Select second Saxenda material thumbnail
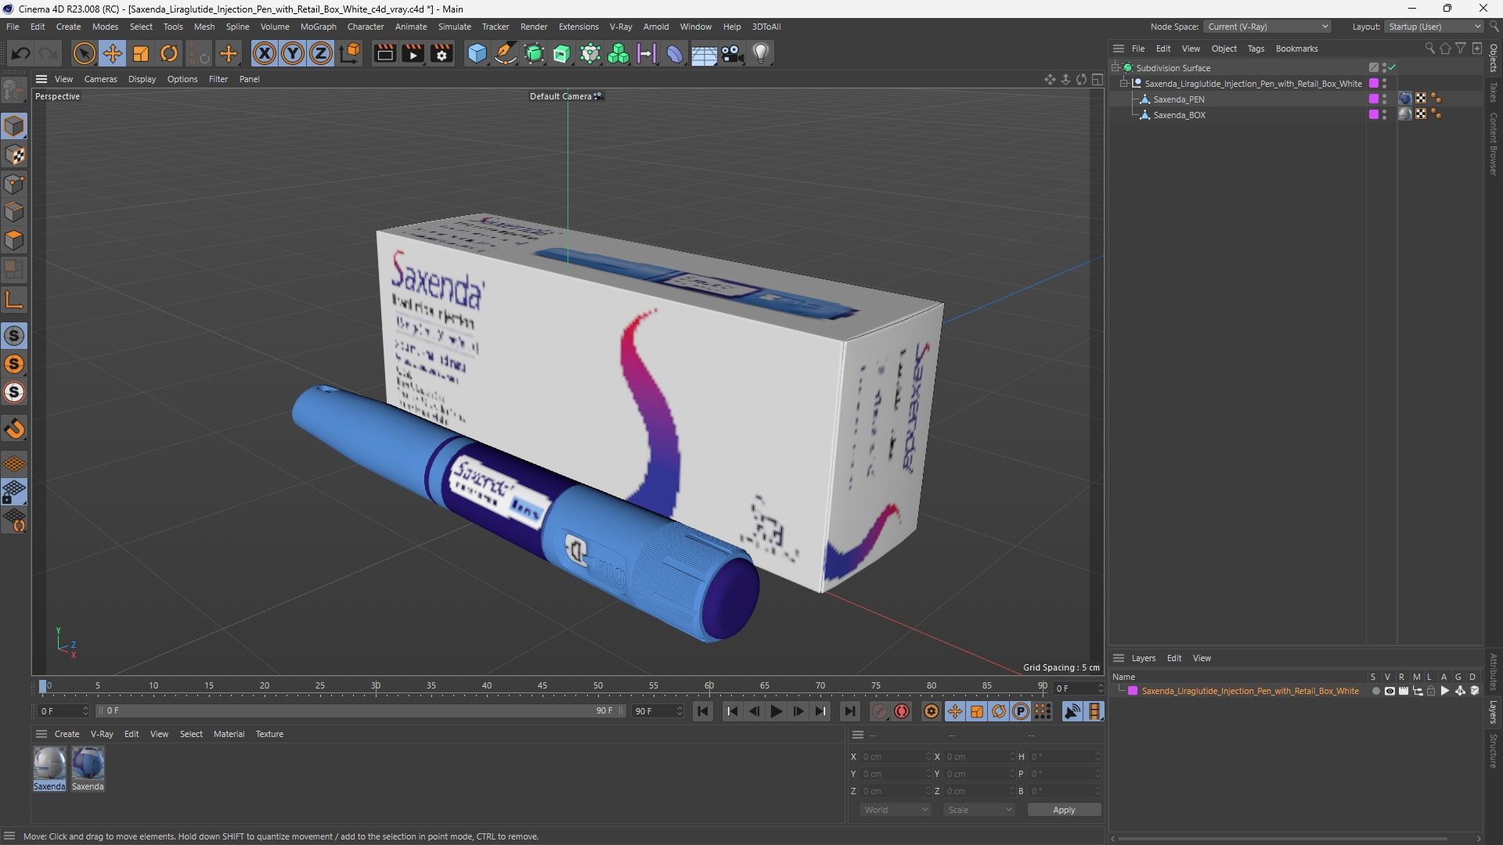 tap(88, 763)
